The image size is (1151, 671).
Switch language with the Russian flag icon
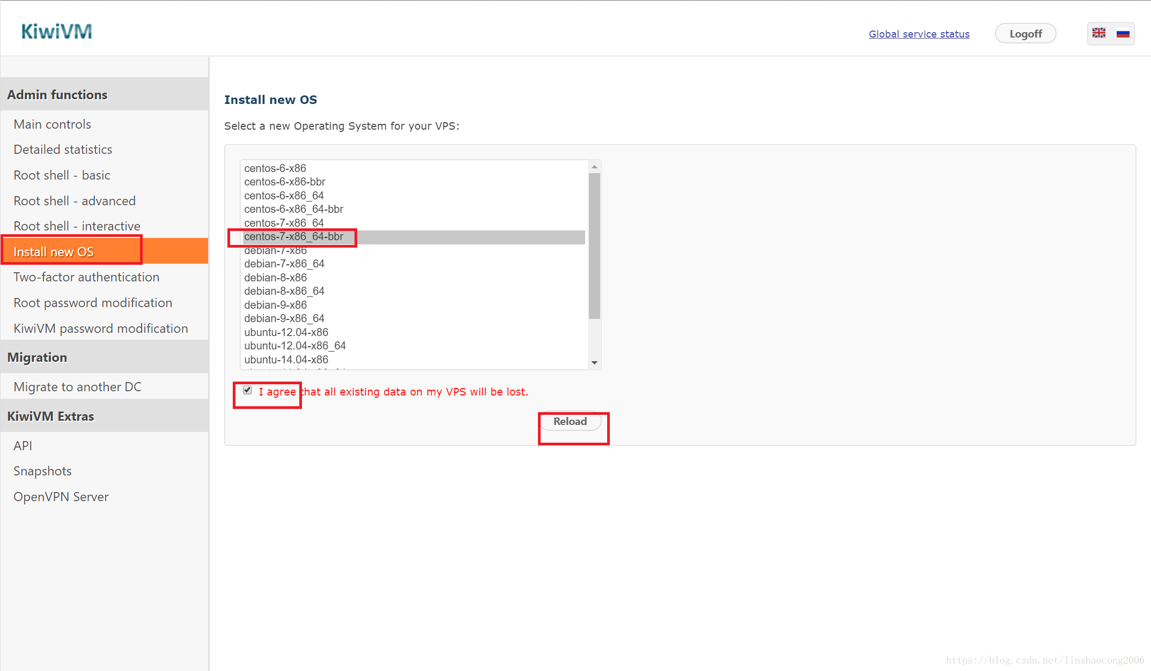point(1123,33)
